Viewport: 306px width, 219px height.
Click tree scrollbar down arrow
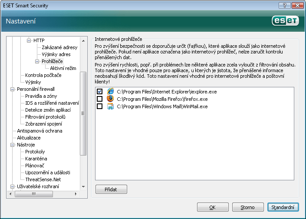click(83, 187)
